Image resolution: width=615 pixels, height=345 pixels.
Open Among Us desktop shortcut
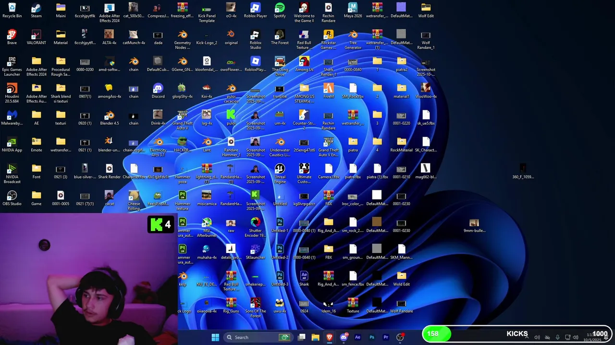point(304,64)
